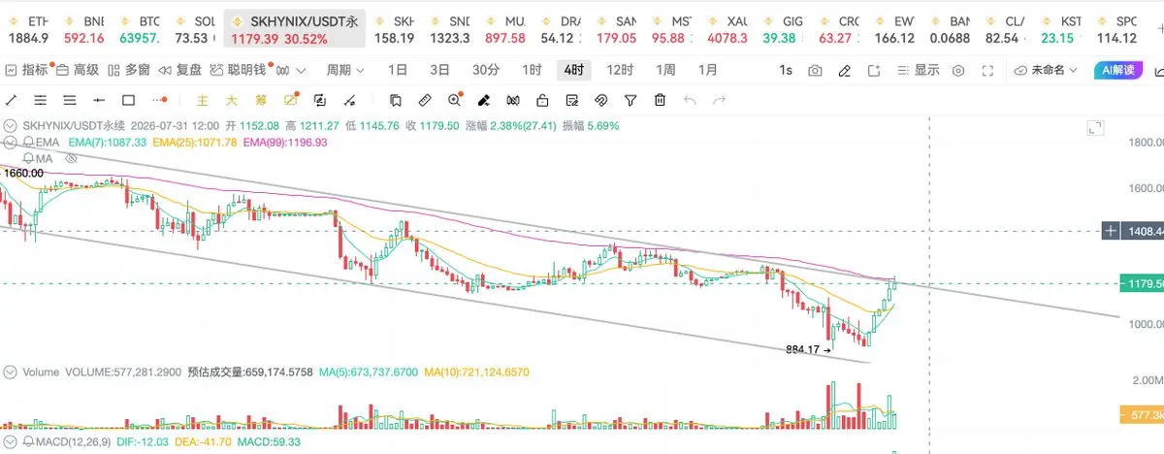Click the link-style icon before the filter

(600, 100)
